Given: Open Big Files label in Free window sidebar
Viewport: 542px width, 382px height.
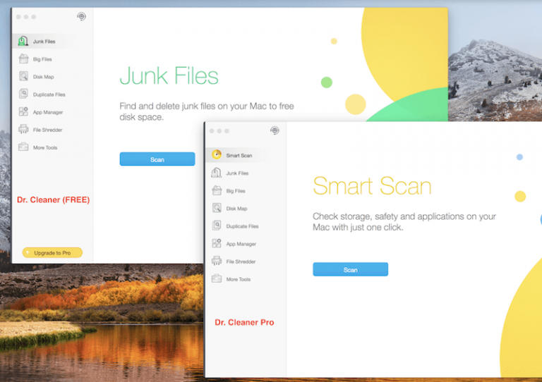Looking at the screenshot, I should click(x=42, y=59).
